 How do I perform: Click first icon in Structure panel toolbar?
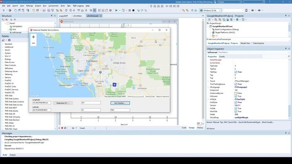click(x=3, y=20)
